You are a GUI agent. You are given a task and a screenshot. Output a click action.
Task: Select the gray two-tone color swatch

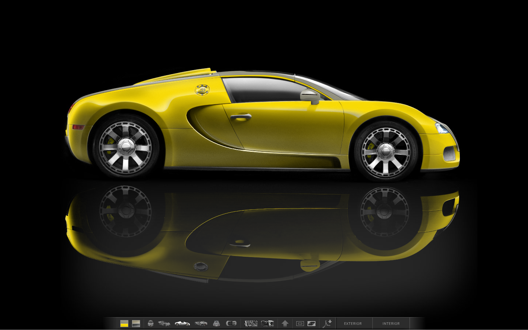[136, 323]
